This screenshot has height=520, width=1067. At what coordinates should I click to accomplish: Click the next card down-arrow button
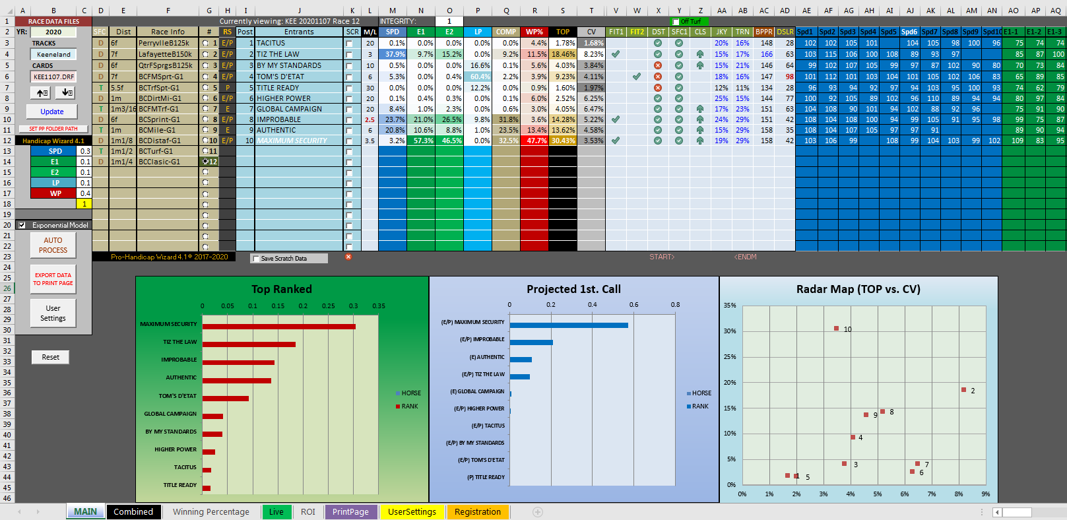pyautogui.click(x=67, y=93)
